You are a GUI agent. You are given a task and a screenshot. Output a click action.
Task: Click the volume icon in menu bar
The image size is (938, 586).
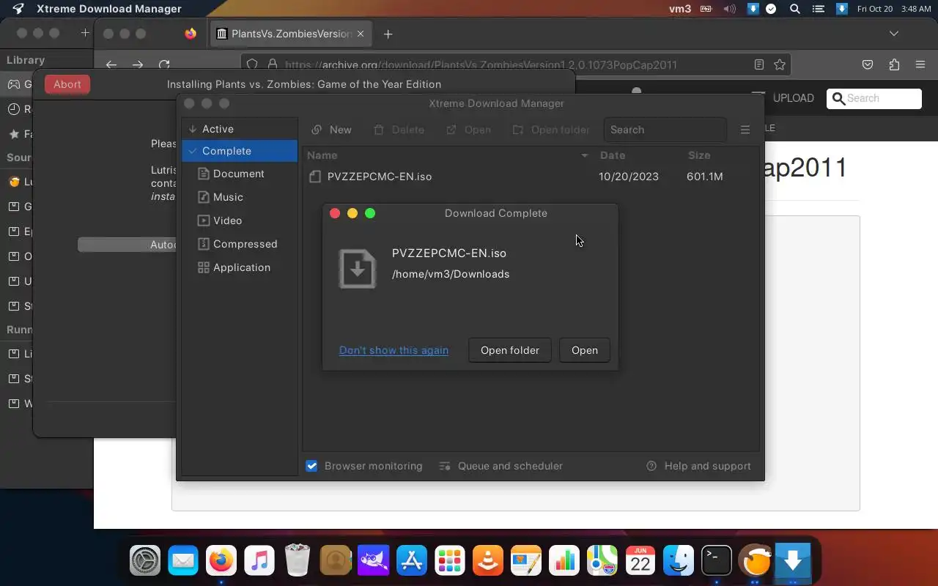(x=729, y=9)
